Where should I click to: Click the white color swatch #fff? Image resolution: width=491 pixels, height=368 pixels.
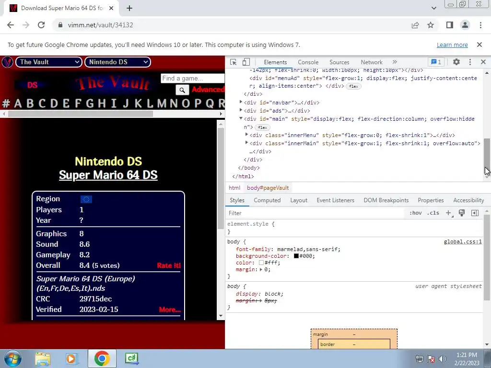click(x=261, y=263)
